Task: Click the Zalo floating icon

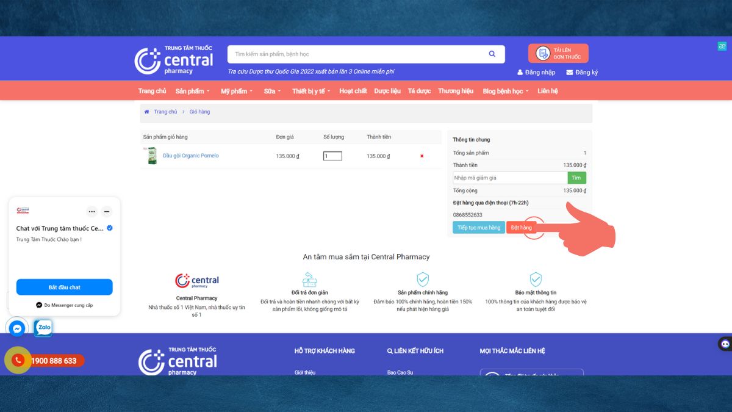Action: point(43,328)
